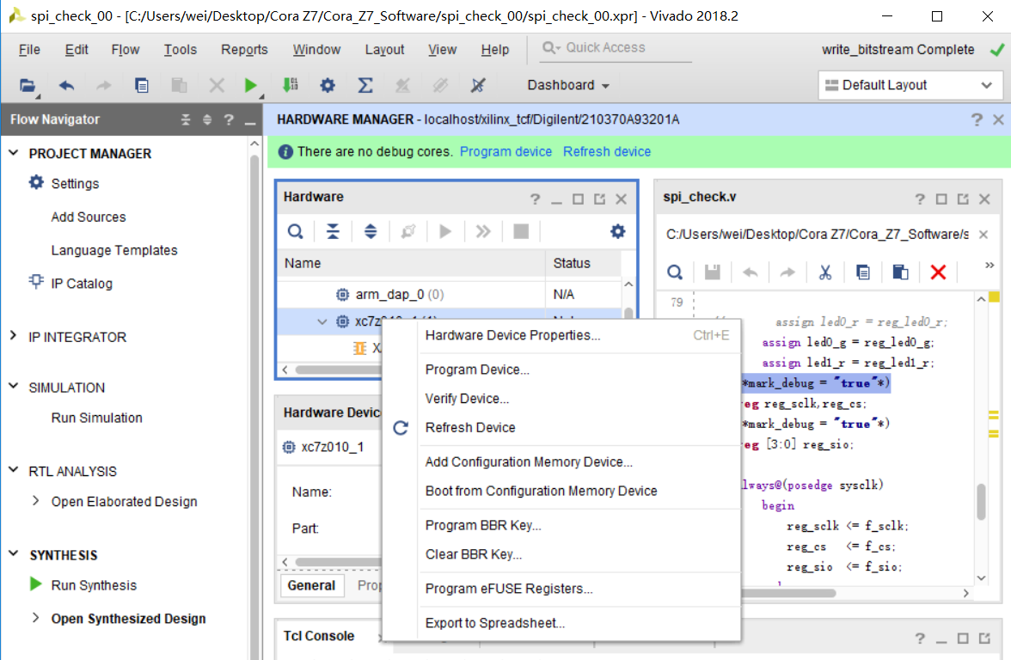Click the Refresh circular arrow next to the context menu
1011x660 pixels.
[x=400, y=427]
